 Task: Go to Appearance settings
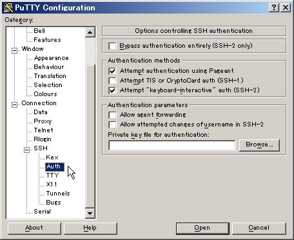[x=52, y=58]
